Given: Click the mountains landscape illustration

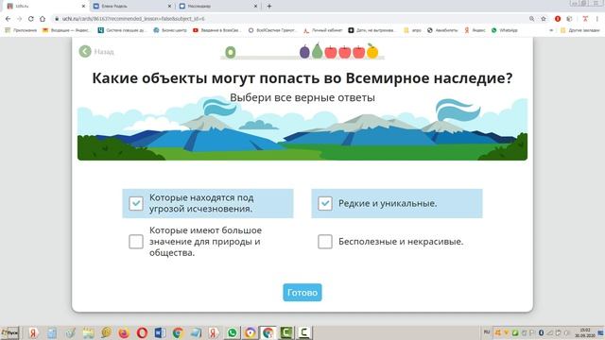Looking at the screenshot, I should 302,129.
